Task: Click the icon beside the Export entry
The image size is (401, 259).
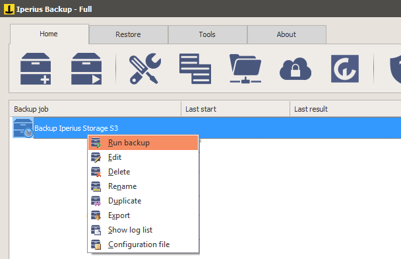Action: (96, 215)
